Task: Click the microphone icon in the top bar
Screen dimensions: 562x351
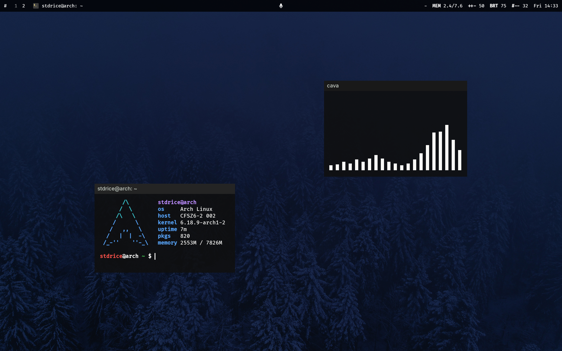Action: click(281, 6)
